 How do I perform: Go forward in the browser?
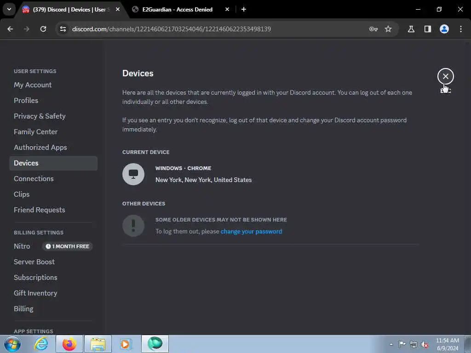[x=27, y=29]
